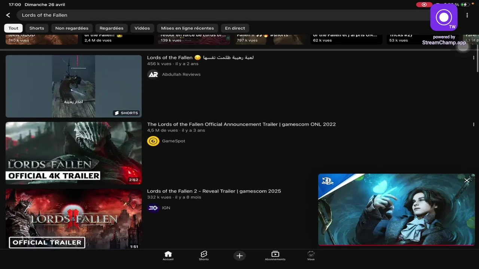Tap the red screen recording status indicator
Screen dimensions: 479x269
pyautogui.click(x=424, y=5)
